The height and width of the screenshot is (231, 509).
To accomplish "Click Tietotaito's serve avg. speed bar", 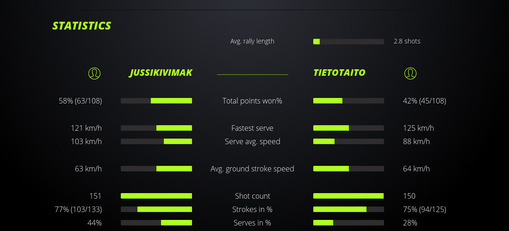I will [x=348, y=141].
